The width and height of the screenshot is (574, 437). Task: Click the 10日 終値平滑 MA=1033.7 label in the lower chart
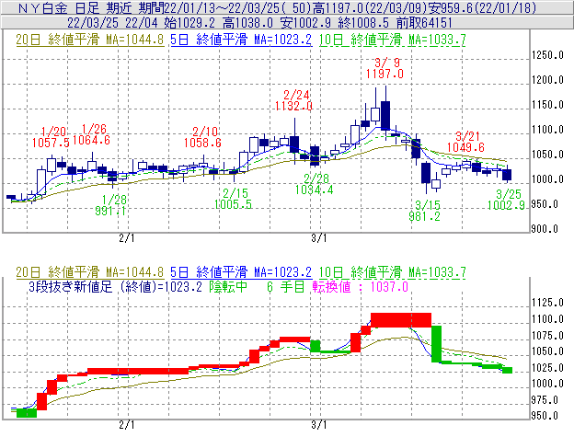tap(393, 272)
